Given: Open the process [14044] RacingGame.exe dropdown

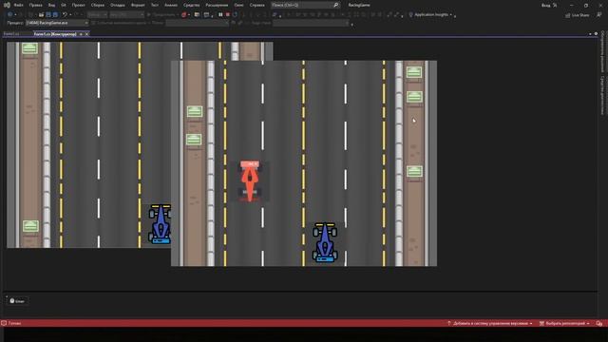Looking at the screenshot, I should pos(57,23).
